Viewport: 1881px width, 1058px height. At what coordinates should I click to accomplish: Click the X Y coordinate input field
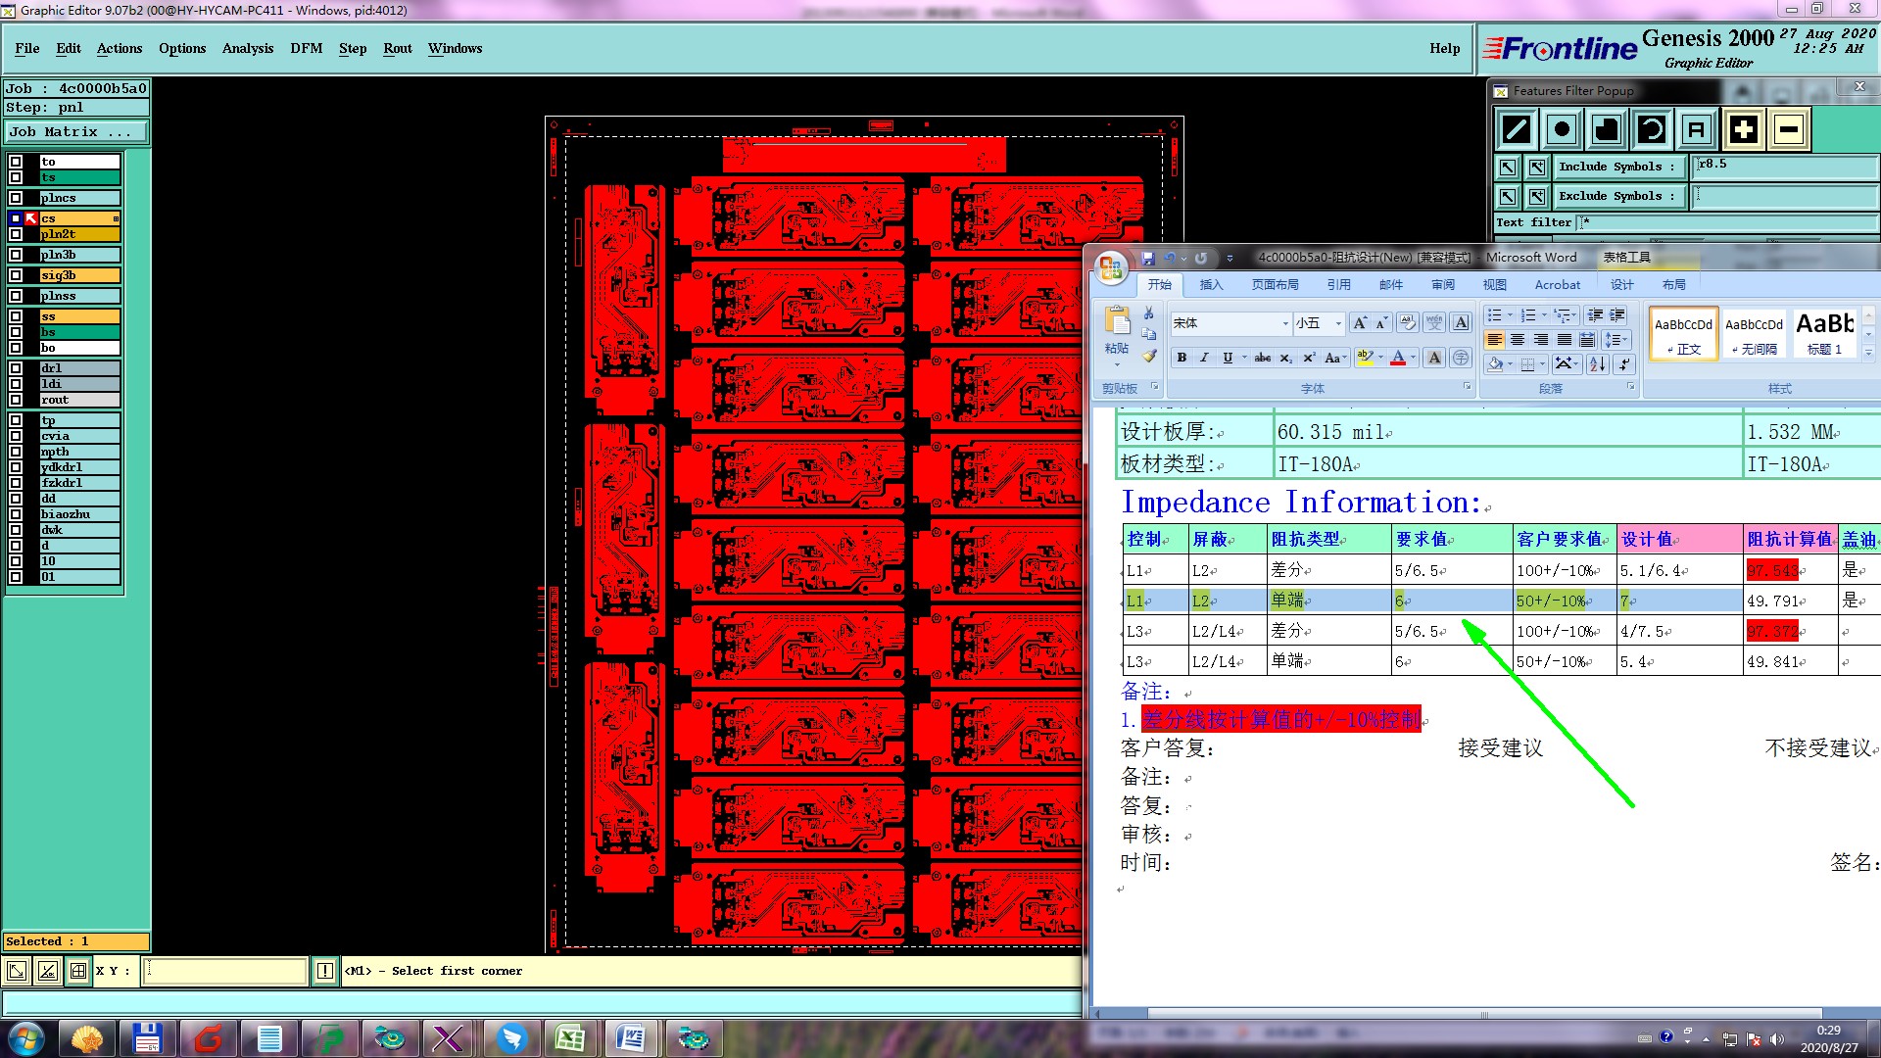coord(225,971)
